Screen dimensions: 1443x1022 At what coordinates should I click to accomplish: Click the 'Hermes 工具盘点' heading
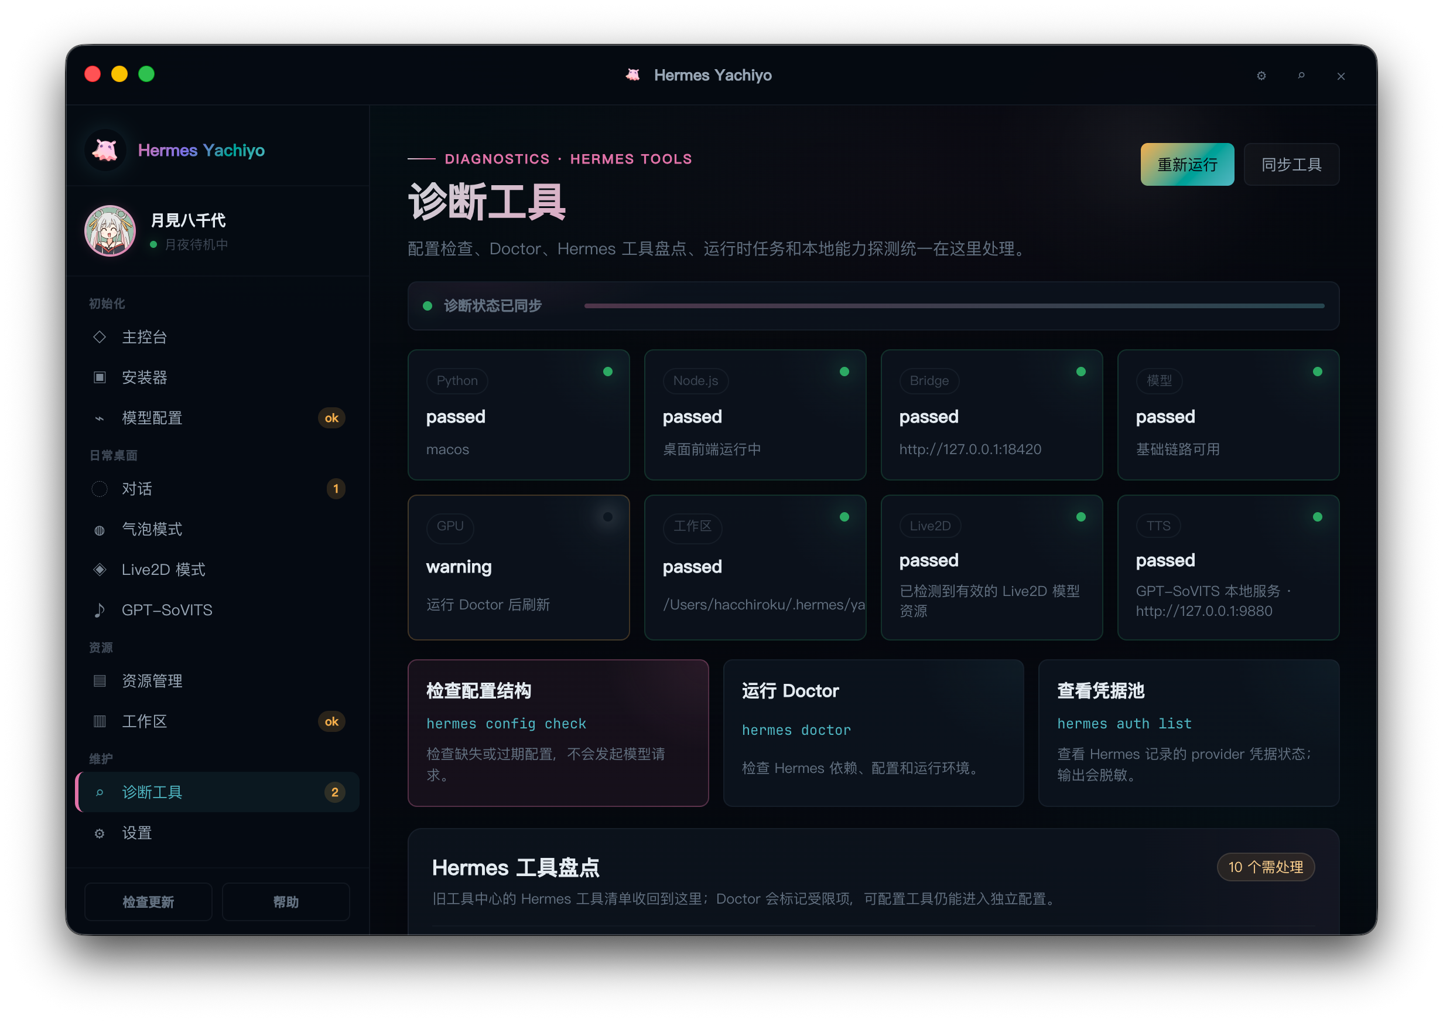pyautogui.click(x=515, y=867)
